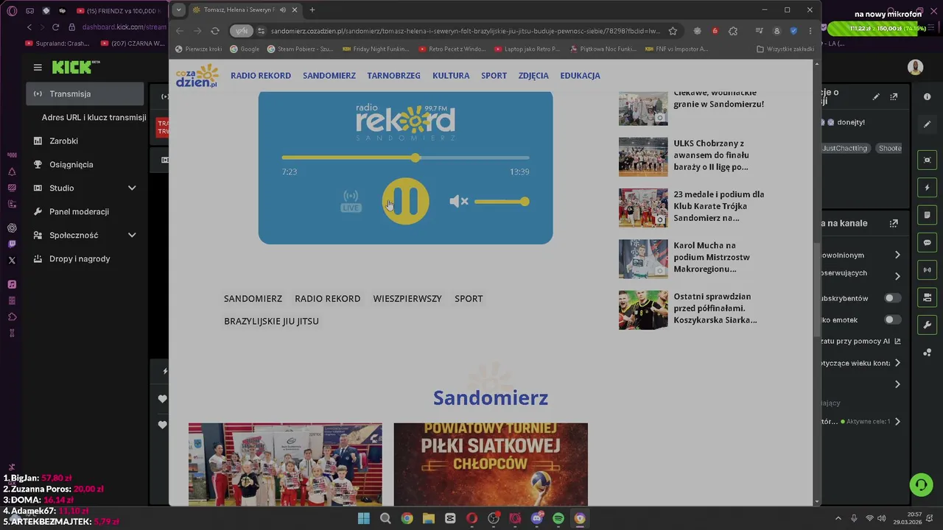Image resolution: width=943 pixels, height=530 pixels.
Task: Open Panel moderacji in Kick sidebar
Action: 79,211
